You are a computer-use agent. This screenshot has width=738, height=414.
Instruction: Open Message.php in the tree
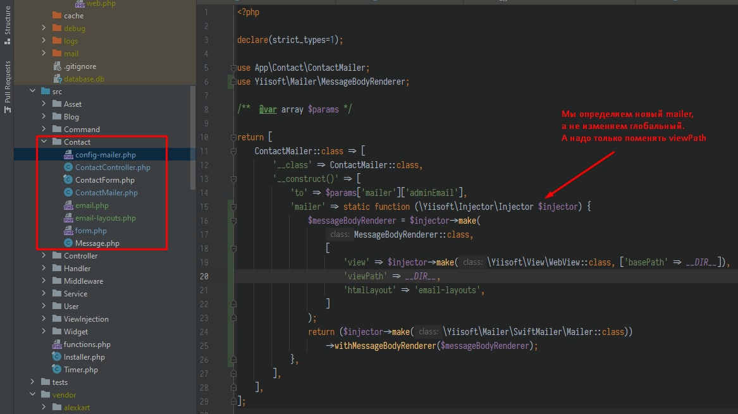(x=97, y=243)
